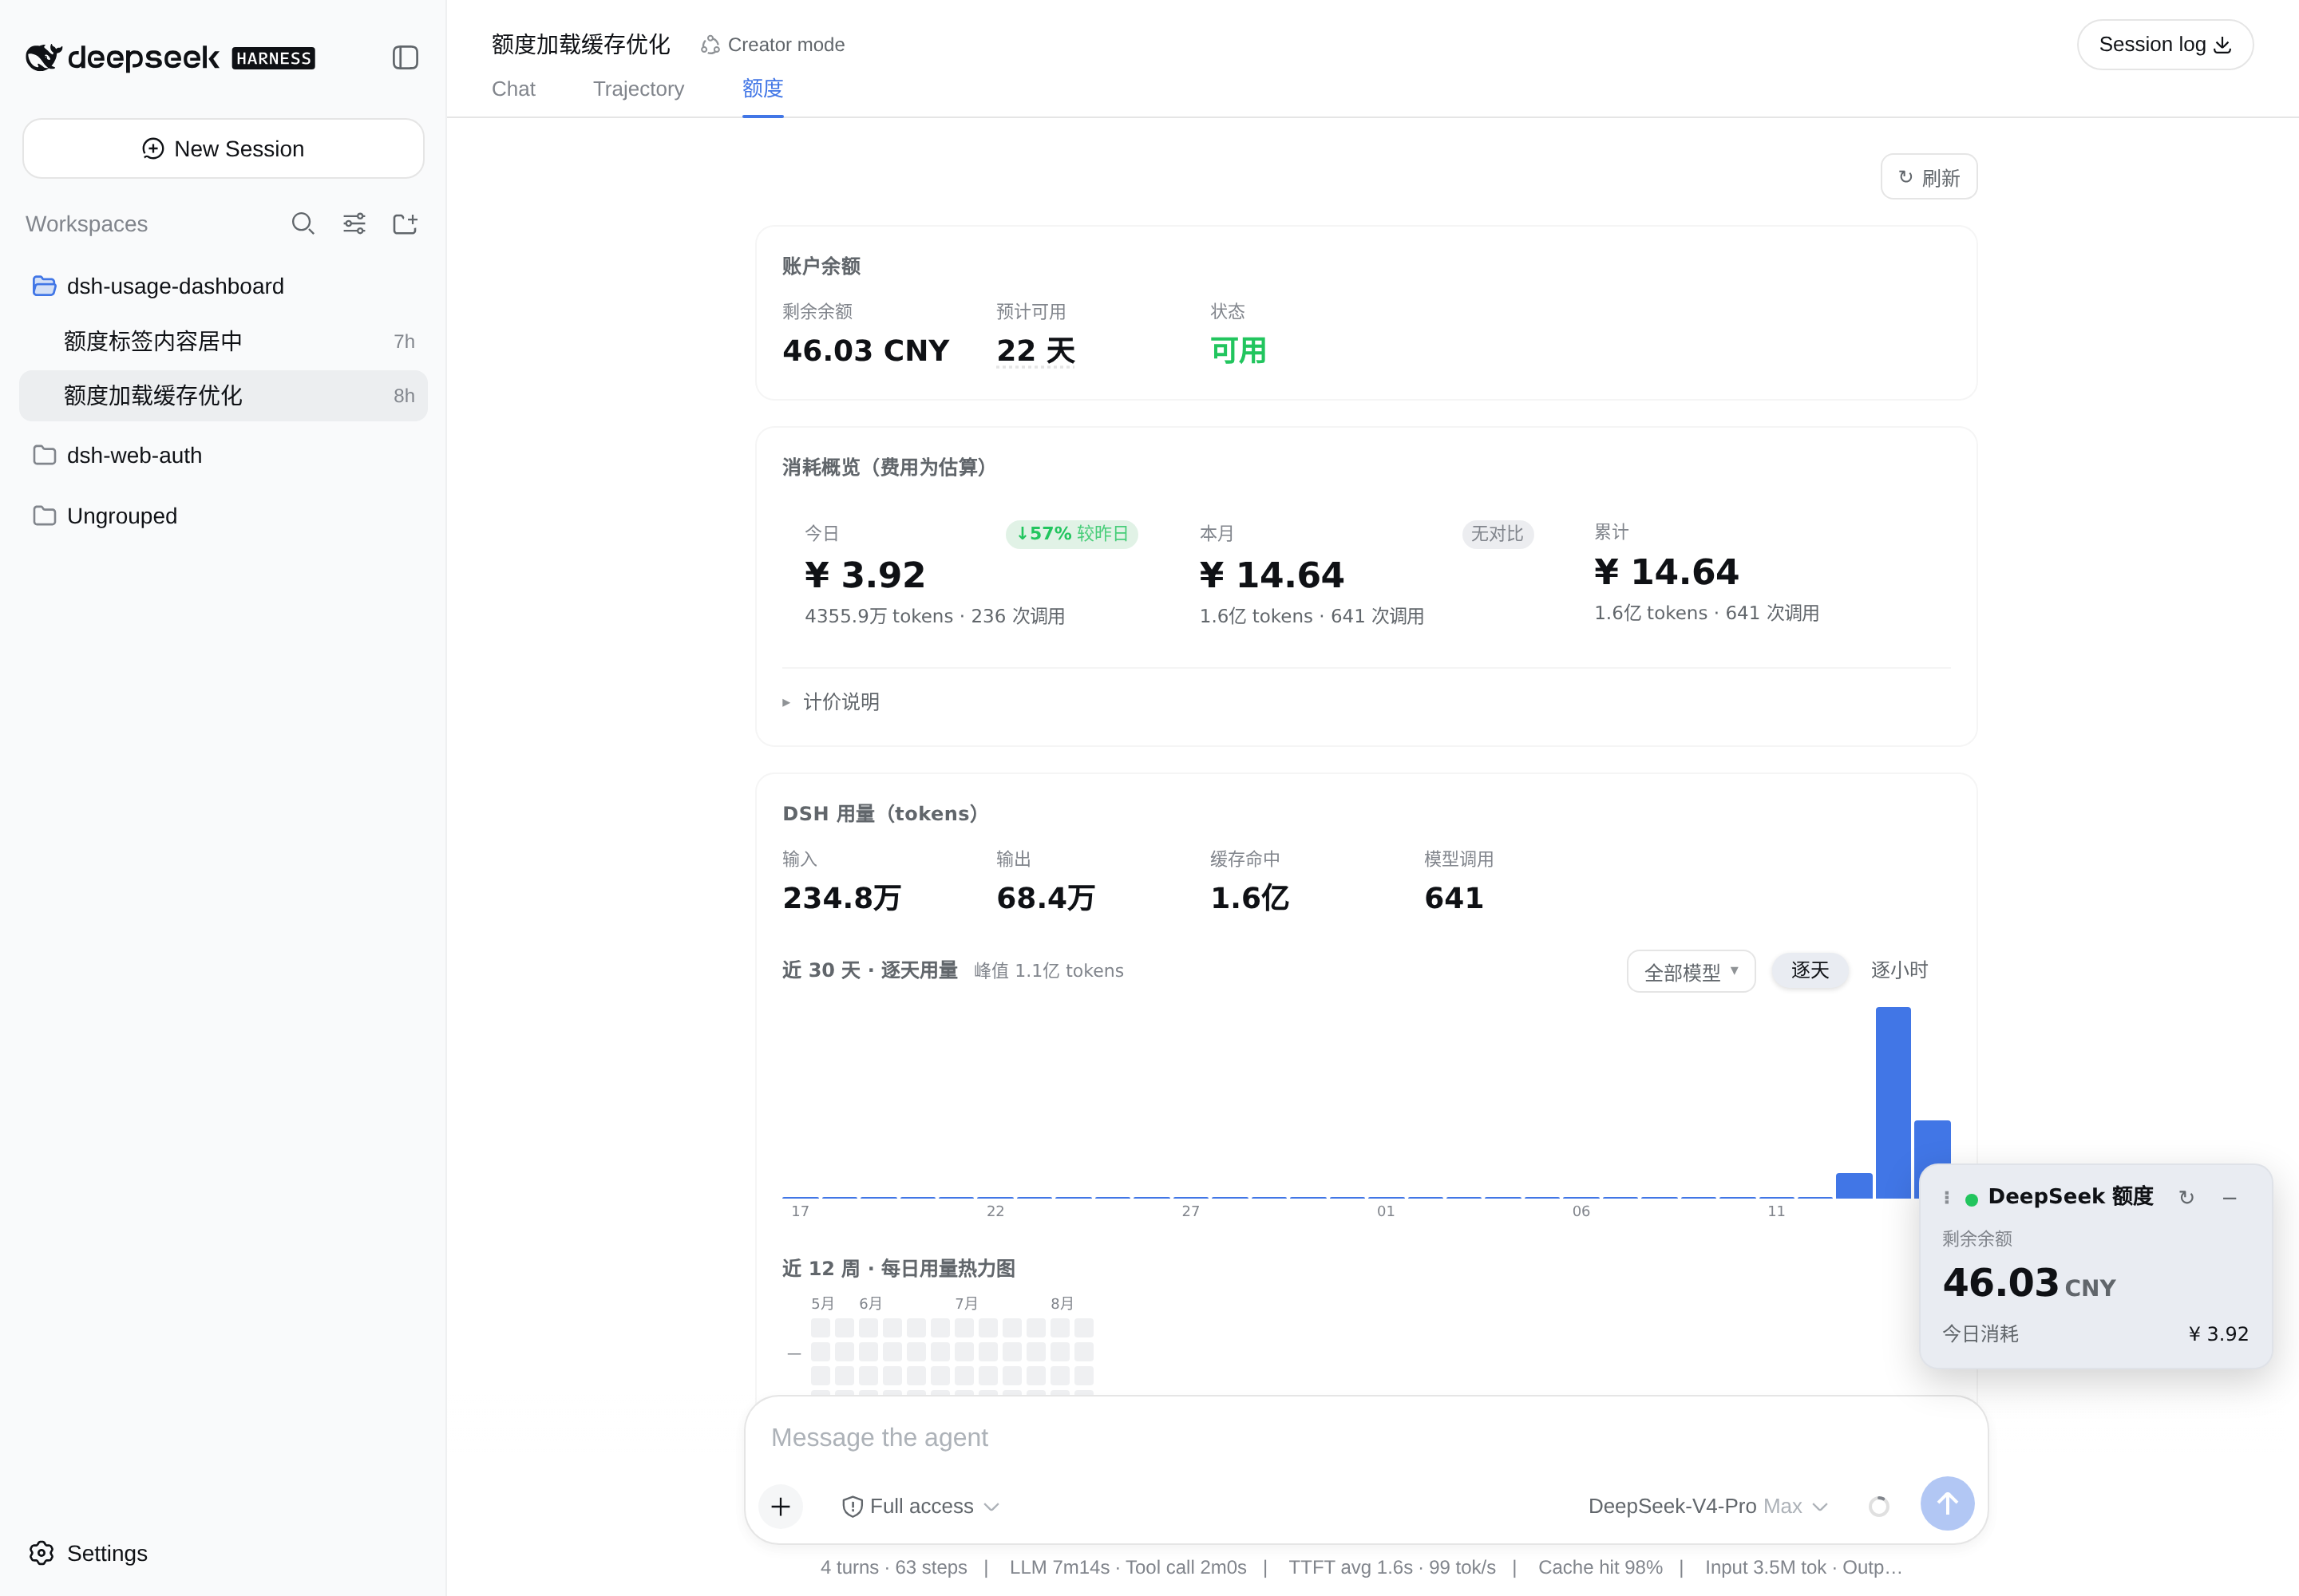This screenshot has width=2299, height=1596.
Task: Click dsh-usage-dashboard folder icon
Action: [x=44, y=286]
